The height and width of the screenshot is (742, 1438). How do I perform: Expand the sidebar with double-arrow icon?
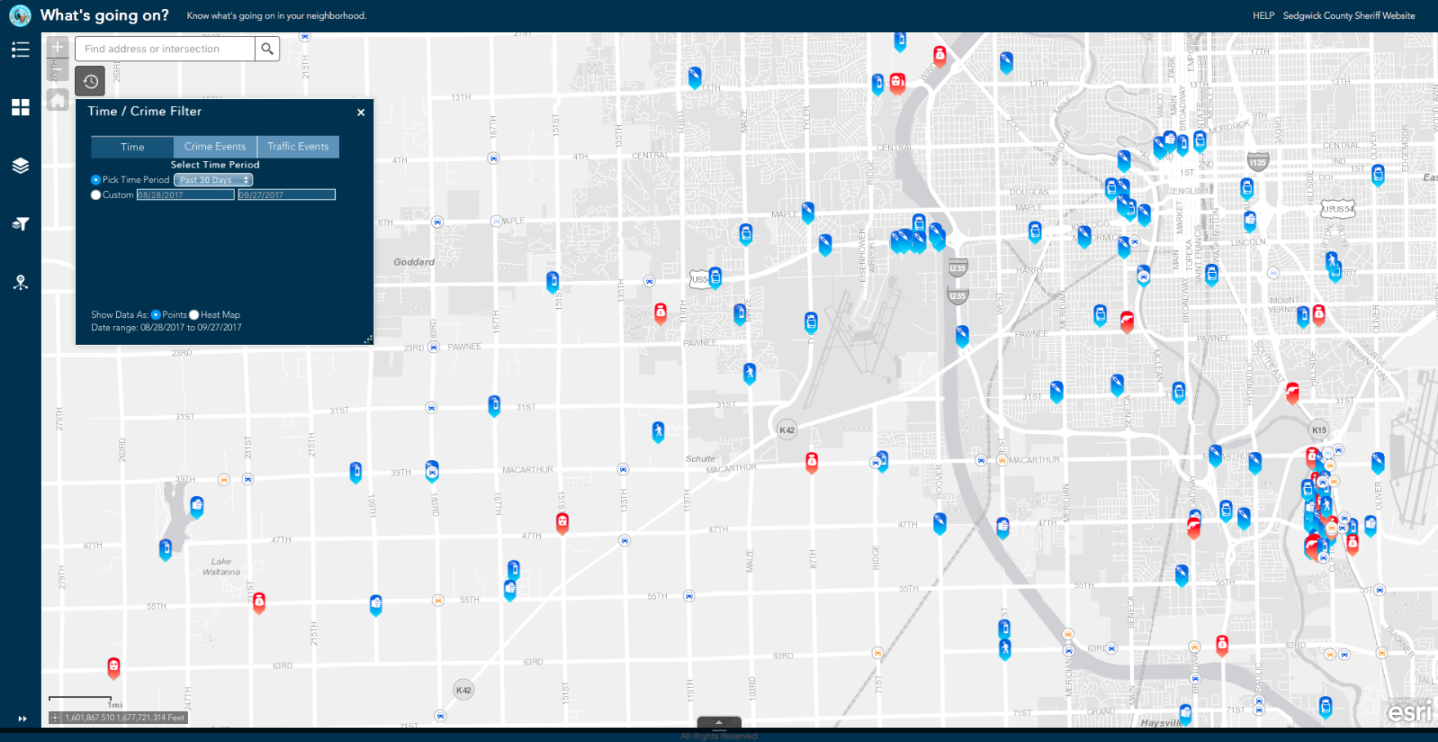[22, 719]
